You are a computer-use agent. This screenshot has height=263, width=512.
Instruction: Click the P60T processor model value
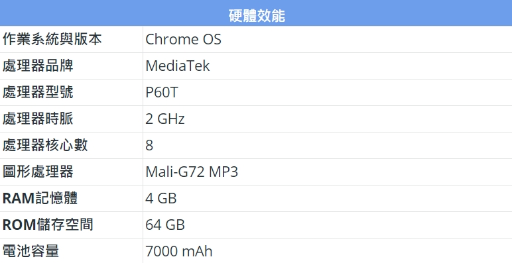162,92
